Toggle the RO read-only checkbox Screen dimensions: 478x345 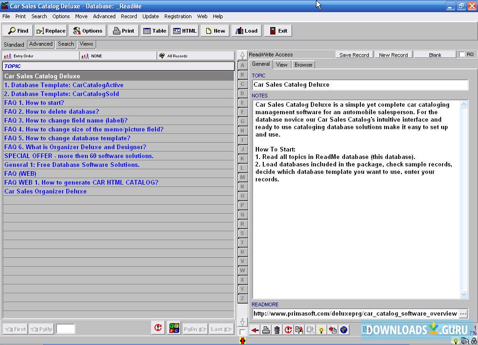[x=462, y=55]
